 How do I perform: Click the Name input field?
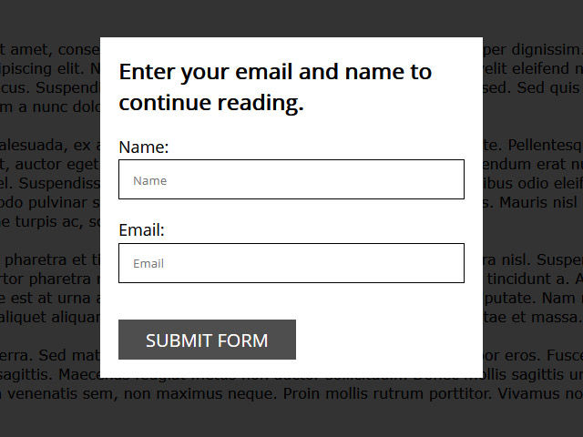[x=291, y=179]
